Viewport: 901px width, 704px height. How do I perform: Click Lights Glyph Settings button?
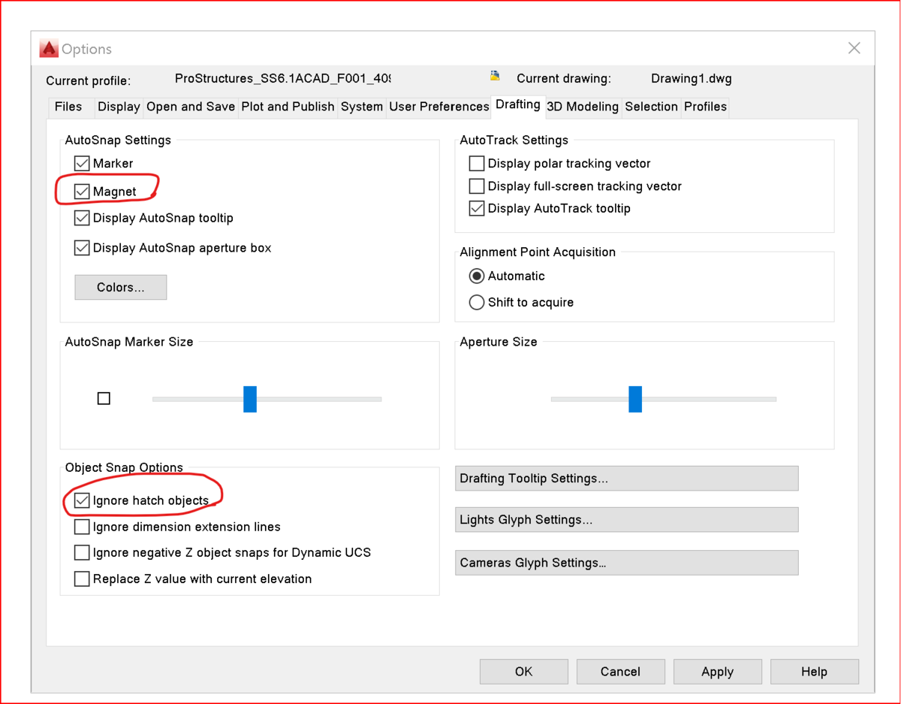(627, 520)
